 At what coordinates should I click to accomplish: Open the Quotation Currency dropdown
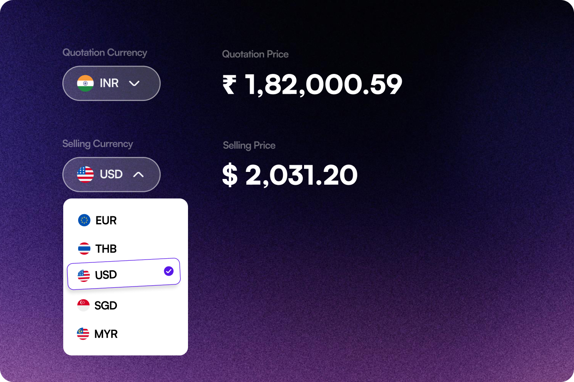click(111, 83)
